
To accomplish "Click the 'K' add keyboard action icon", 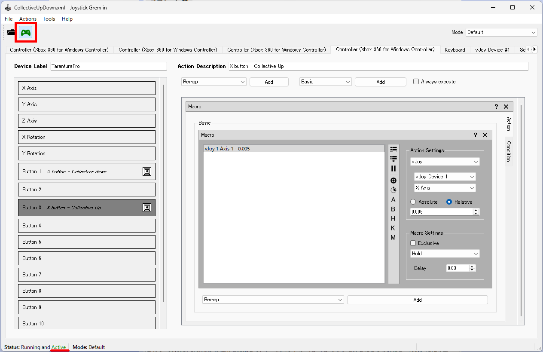I will 393,228.
